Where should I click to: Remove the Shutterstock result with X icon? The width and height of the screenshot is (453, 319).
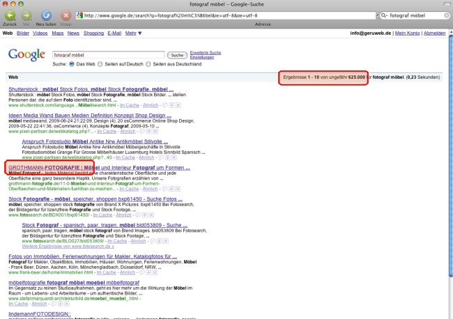point(178,105)
